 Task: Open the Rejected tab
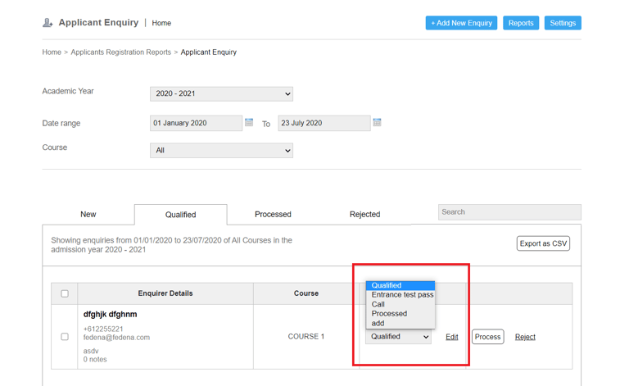[364, 215]
